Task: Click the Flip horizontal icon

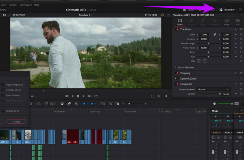Action: (x=199, y=61)
